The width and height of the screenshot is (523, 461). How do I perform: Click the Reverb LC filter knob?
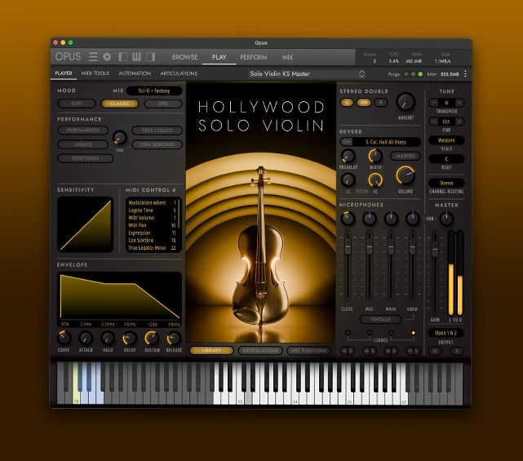point(348,180)
